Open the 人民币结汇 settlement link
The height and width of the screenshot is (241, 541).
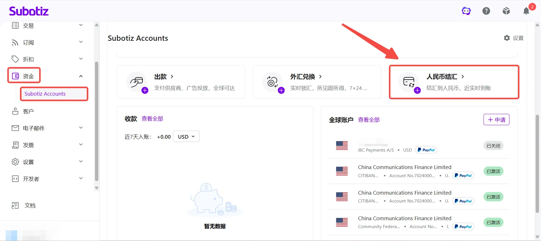445,76
